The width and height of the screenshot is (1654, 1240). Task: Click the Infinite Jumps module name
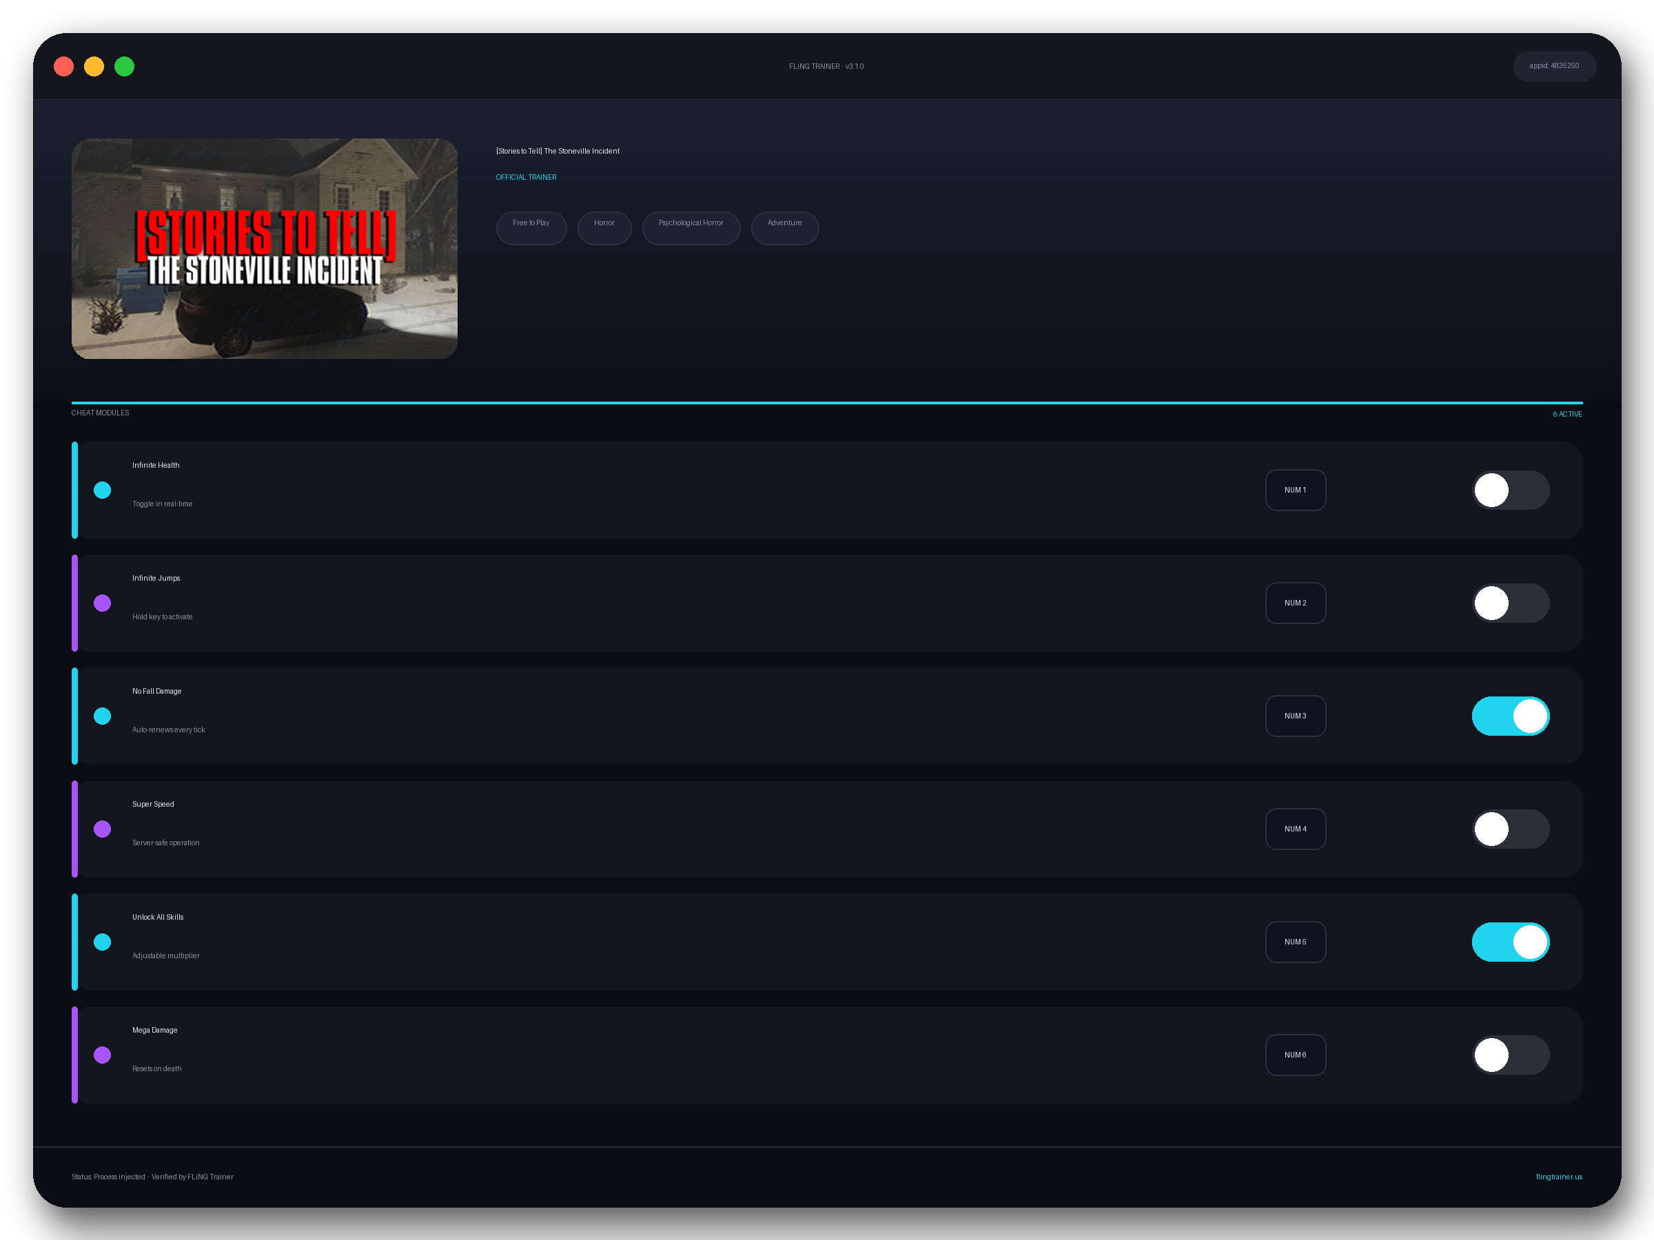click(x=156, y=578)
